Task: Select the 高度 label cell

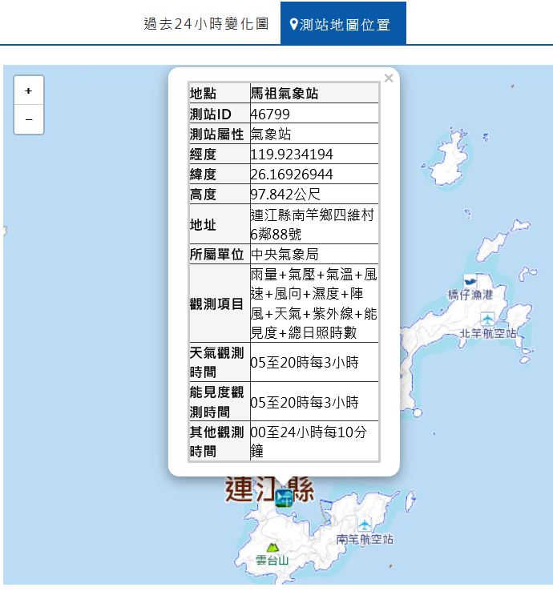Action: click(x=220, y=194)
